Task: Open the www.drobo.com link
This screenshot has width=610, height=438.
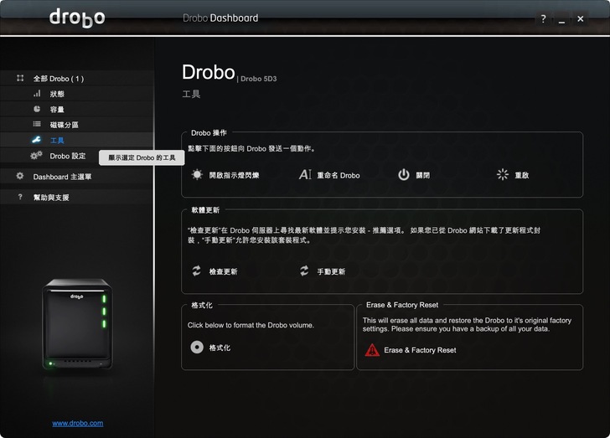Action: click(x=78, y=423)
